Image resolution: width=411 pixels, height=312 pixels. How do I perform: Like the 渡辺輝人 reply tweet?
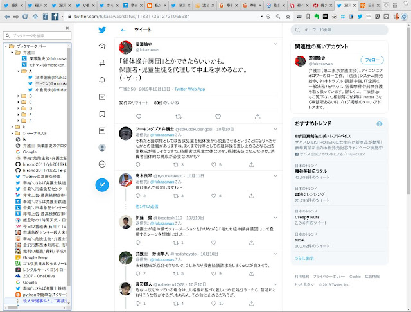coord(214,304)
